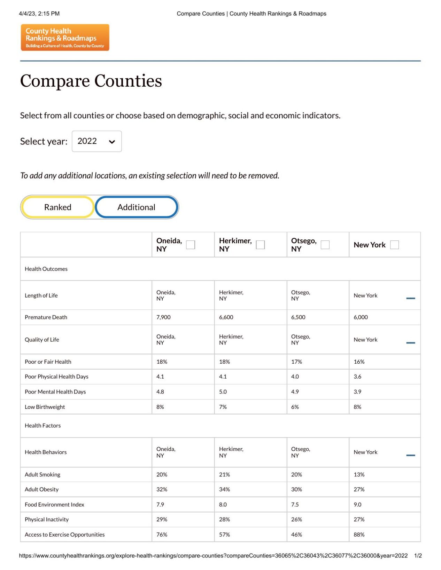Click the Premature Death row label
This screenshot has height=570, width=441.
point(46,317)
